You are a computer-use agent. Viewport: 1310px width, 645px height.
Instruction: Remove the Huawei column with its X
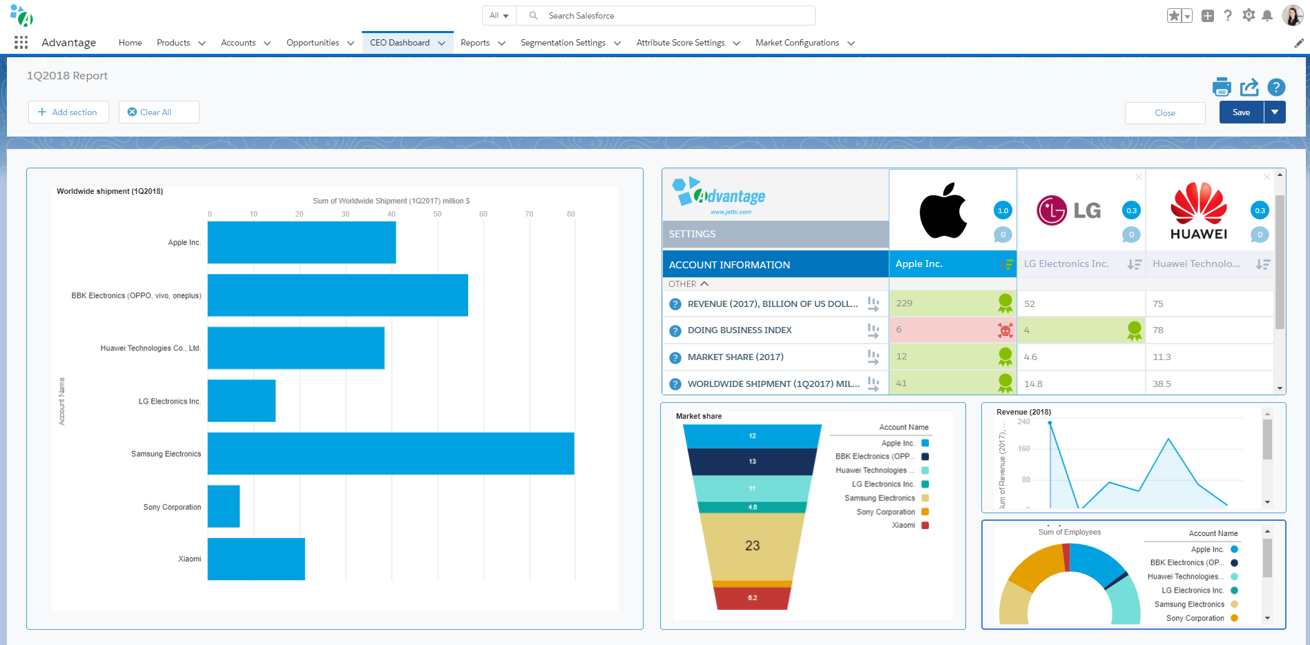point(1266,177)
